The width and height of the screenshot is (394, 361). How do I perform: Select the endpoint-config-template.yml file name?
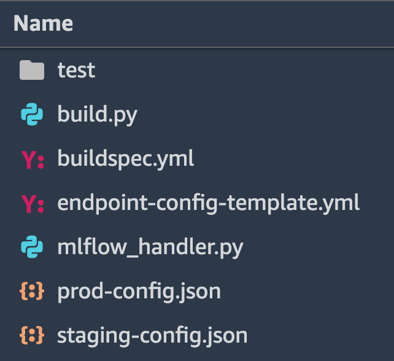[208, 204]
